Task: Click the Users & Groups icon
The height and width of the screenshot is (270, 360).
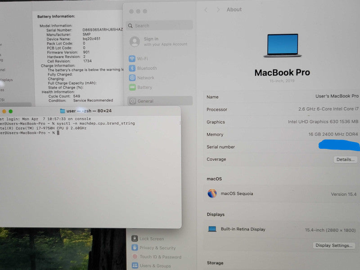Action: pyautogui.click(x=135, y=265)
